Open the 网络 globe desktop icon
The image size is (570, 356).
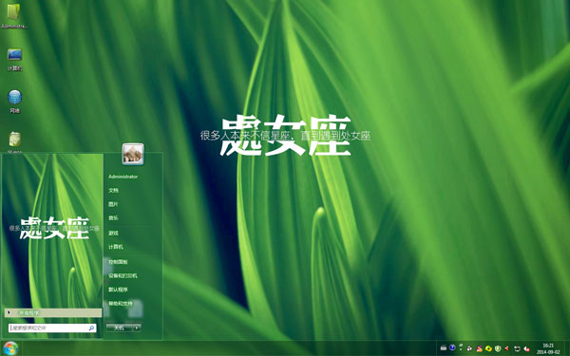pyautogui.click(x=14, y=102)
